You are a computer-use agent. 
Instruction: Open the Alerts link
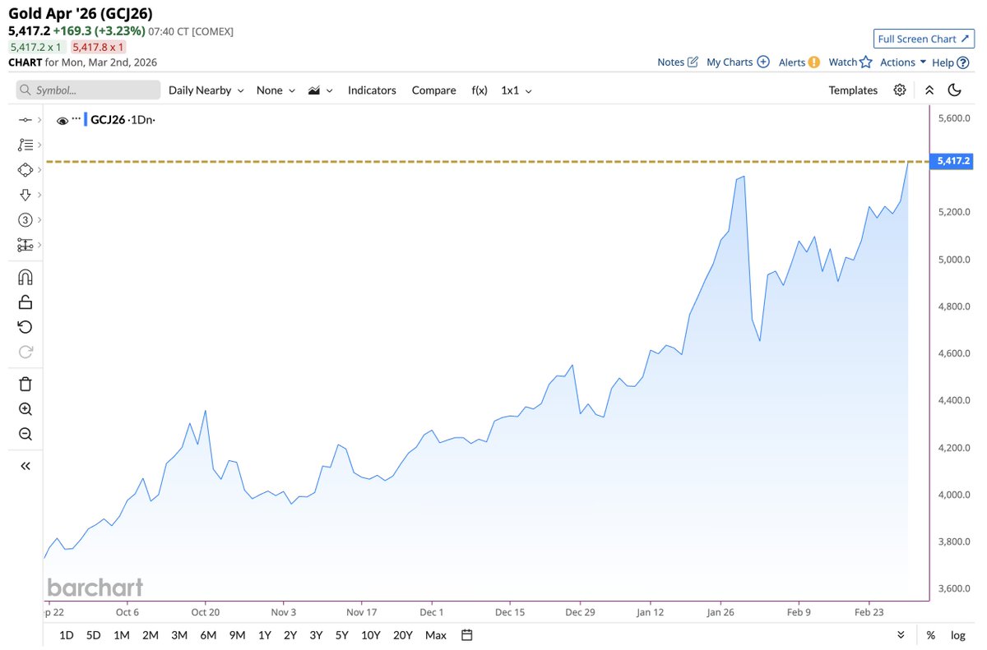pos(799,62)
